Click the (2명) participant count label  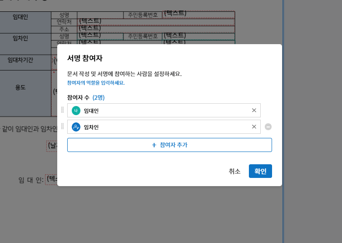click(x=99, y=98)
